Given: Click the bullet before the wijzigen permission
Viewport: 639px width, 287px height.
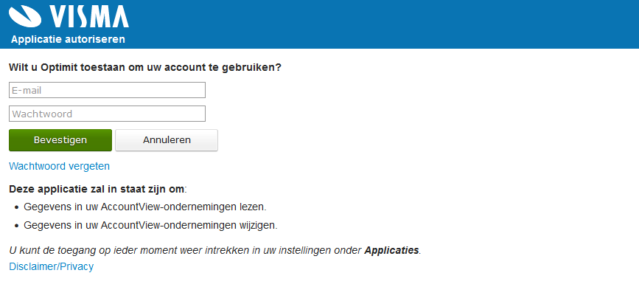Looking at the screenshot, I should [x=17, y=227].
